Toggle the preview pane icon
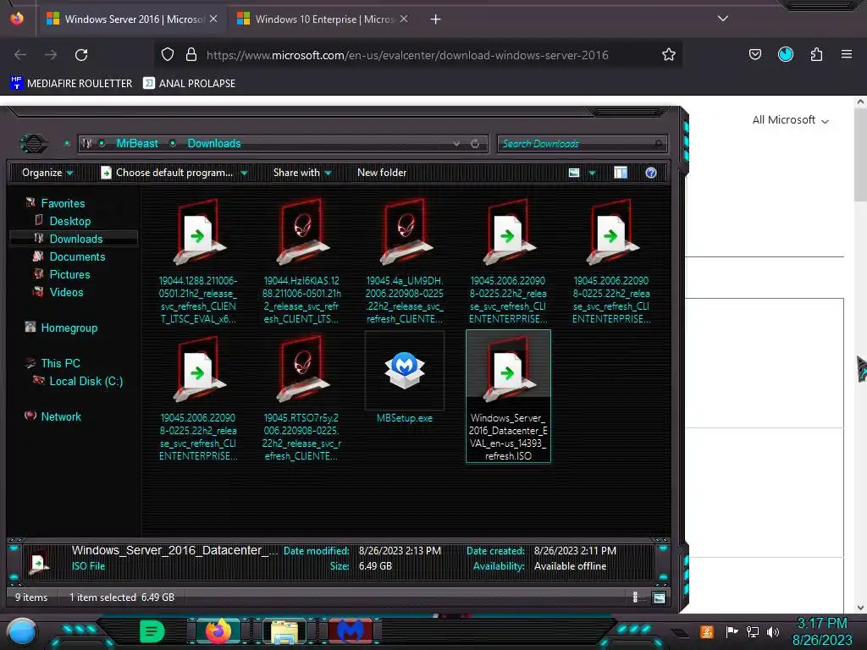 coord(621,173)
